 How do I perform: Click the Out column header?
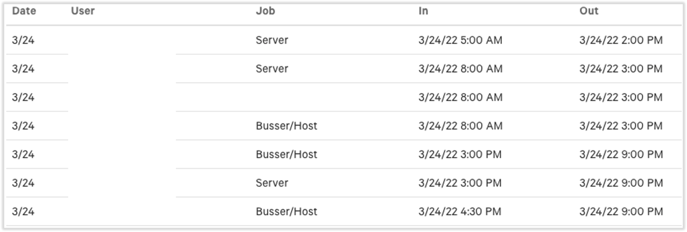pyautogui.click(x=589, y=11)
